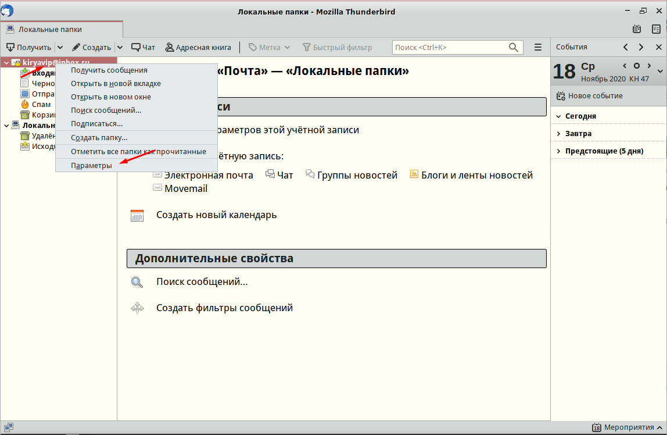Toggle the Мероприятия pane in status bar

[x=627, y=427]
